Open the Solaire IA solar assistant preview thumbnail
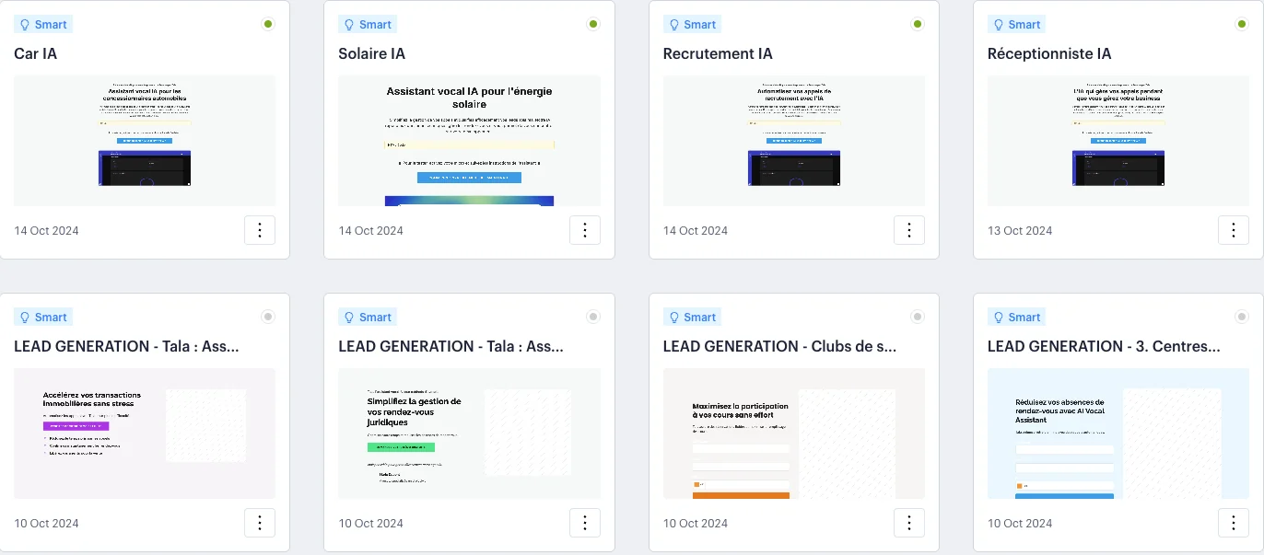This screenshot has height=555, width=1264. [x=470, y=140]
